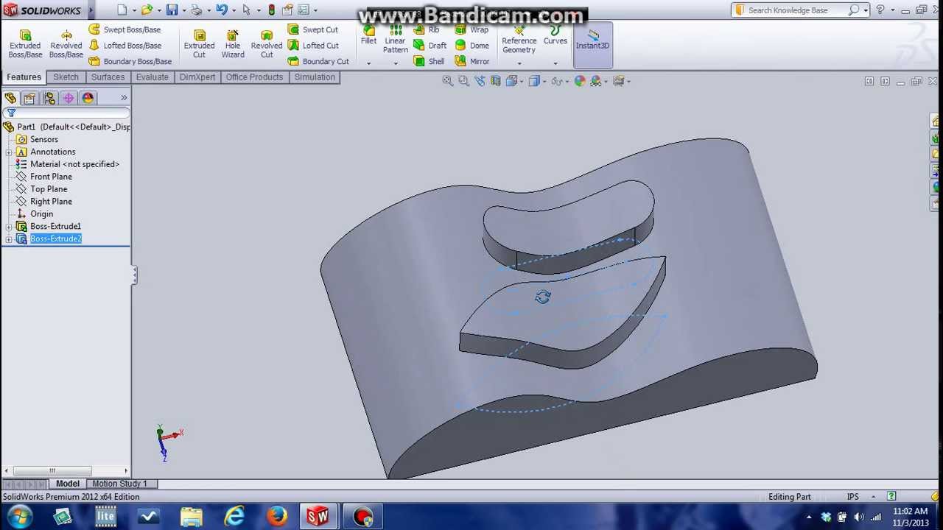Select the Extruded Boss/Base tool

point(25,44)
